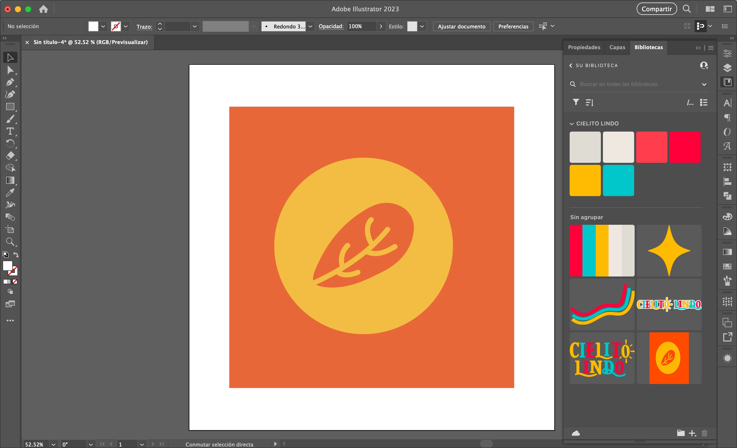
Task: Open the zoom level dropdown
Action: (53, 444)
